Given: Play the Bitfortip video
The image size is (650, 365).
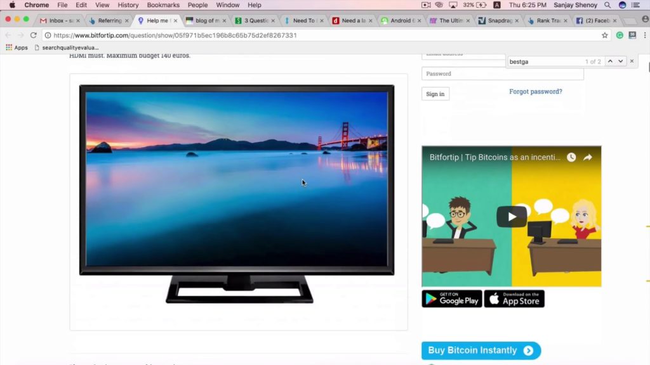Looking at the screenshot, I should (512, 217).
